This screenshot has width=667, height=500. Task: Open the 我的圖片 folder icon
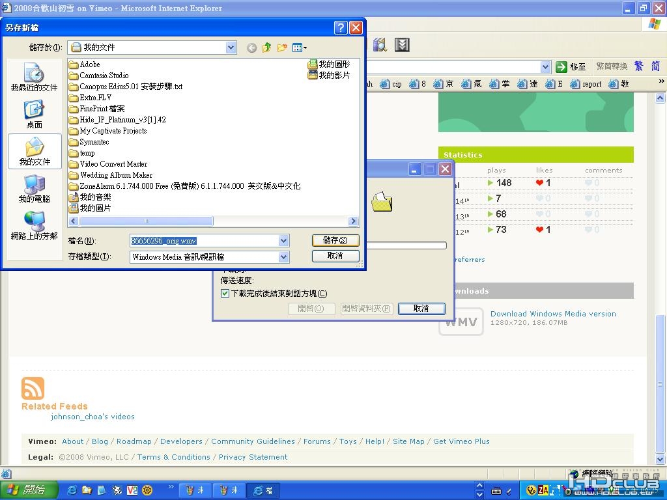pyautogui.click(x=90, y=208)
